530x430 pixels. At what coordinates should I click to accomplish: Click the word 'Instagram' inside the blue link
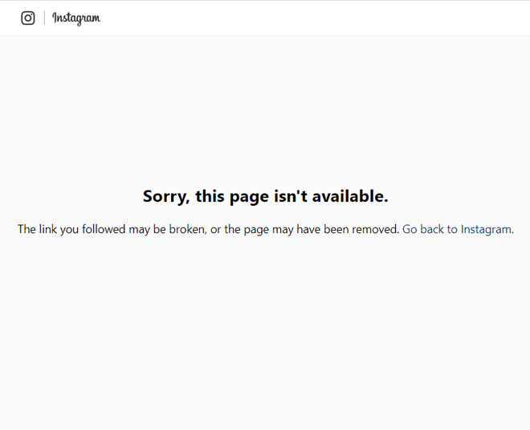(x=486, y=229)
